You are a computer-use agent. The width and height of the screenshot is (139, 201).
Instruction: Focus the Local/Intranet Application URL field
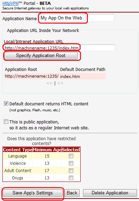59,48
